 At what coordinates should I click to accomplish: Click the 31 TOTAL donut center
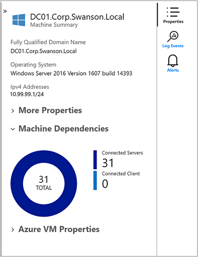click(x=44, y=183)
